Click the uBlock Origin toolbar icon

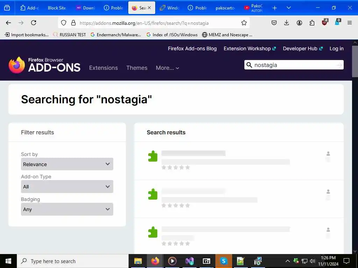[325, 22]
